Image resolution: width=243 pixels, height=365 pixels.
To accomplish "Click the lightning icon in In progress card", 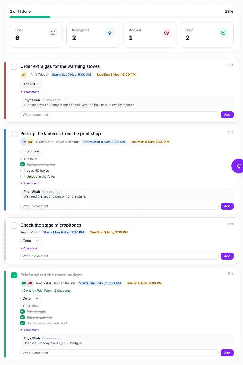I will pos(110,33).
